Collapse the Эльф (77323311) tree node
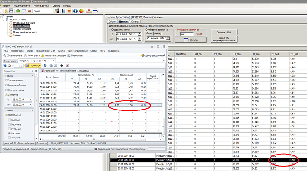This screenshot has width=307, height=171. pos(4,20)
